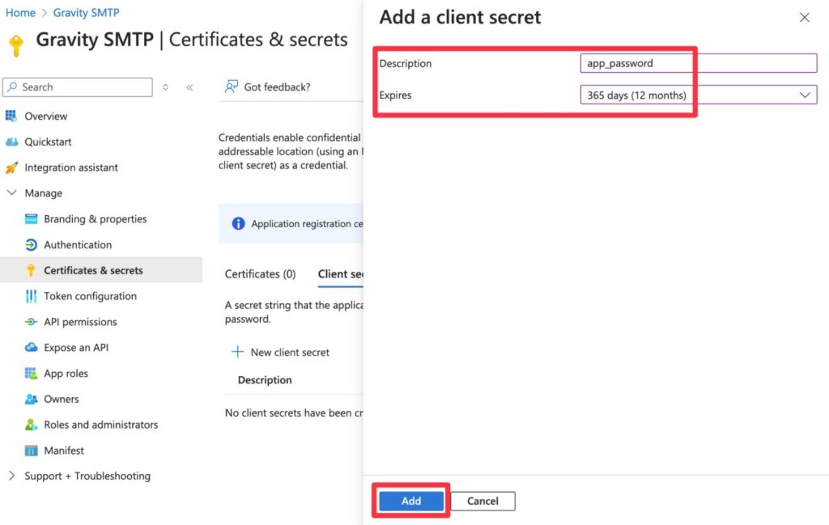The image size is (829, 525).
Task: Open the Expires dropdown
Action: click(699, 95)
